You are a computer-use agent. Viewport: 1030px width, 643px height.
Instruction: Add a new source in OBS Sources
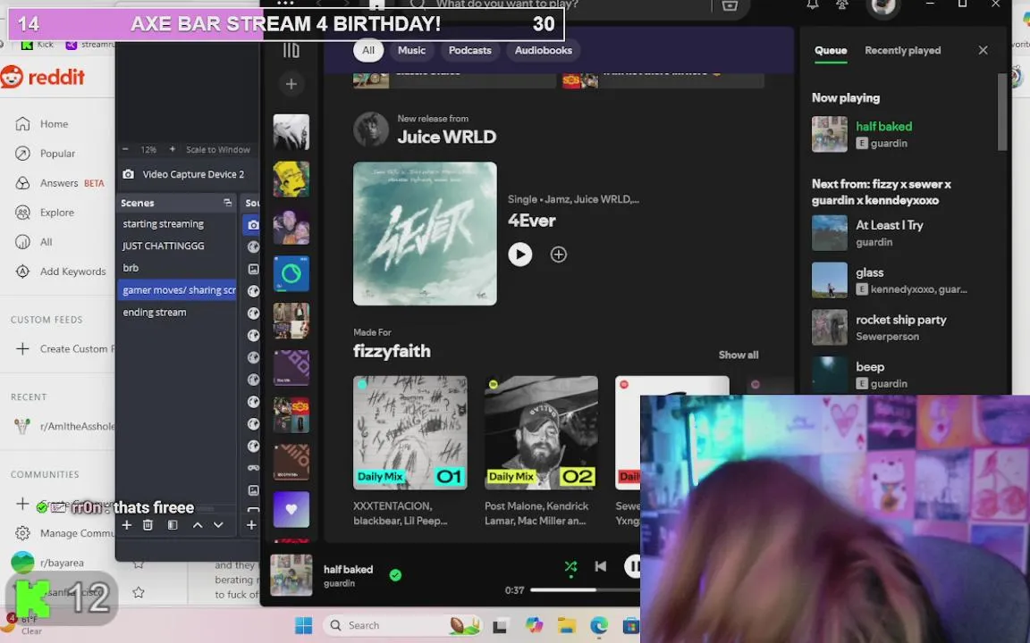click(x=251, y=525)
